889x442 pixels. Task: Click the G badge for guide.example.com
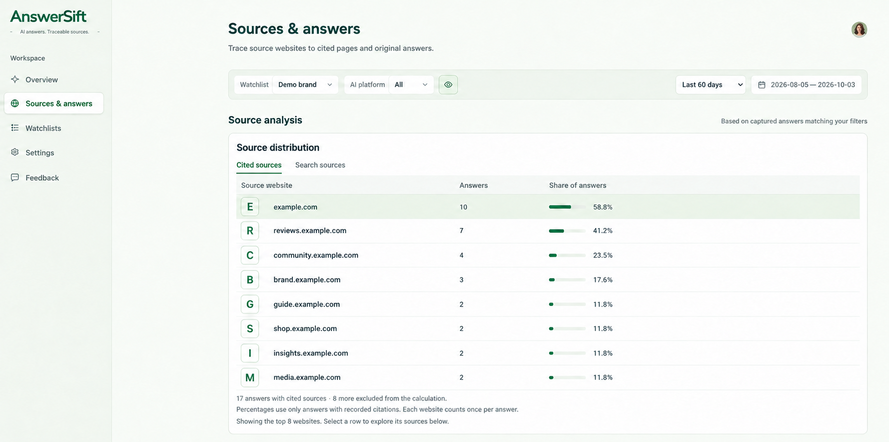pos(250,304)
